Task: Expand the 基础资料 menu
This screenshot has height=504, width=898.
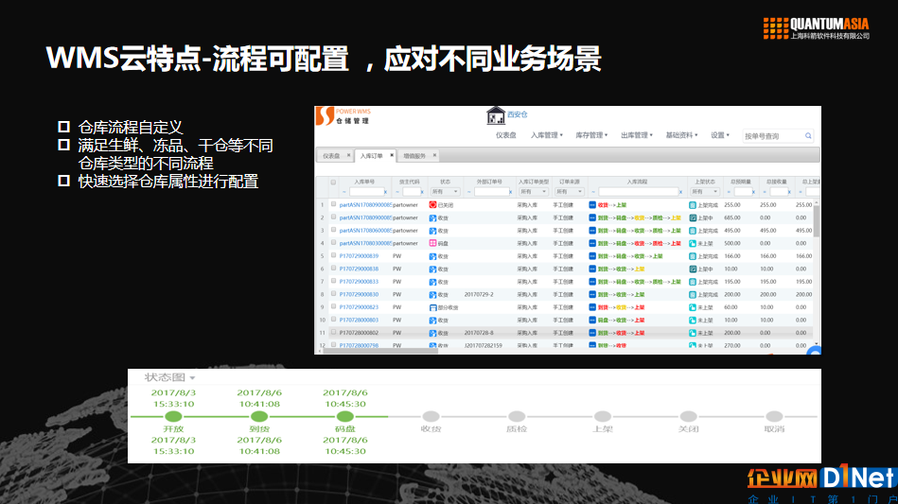Action: tap(681, 135)
